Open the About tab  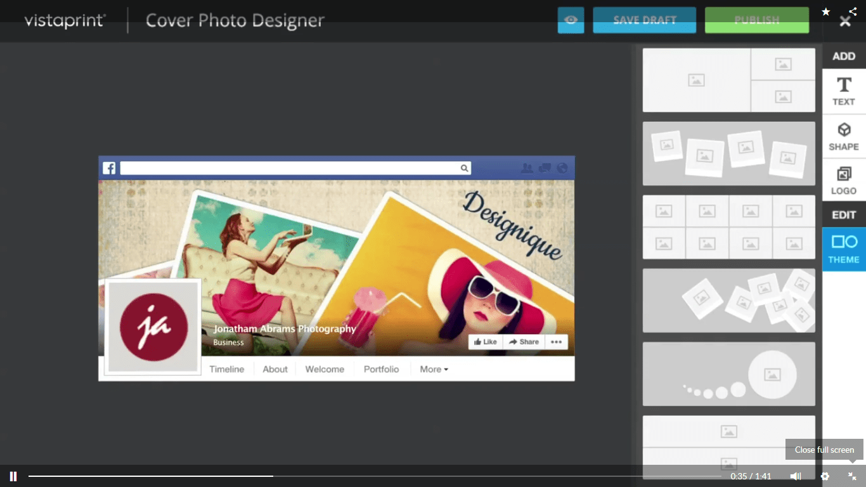[x=275, y=369]
